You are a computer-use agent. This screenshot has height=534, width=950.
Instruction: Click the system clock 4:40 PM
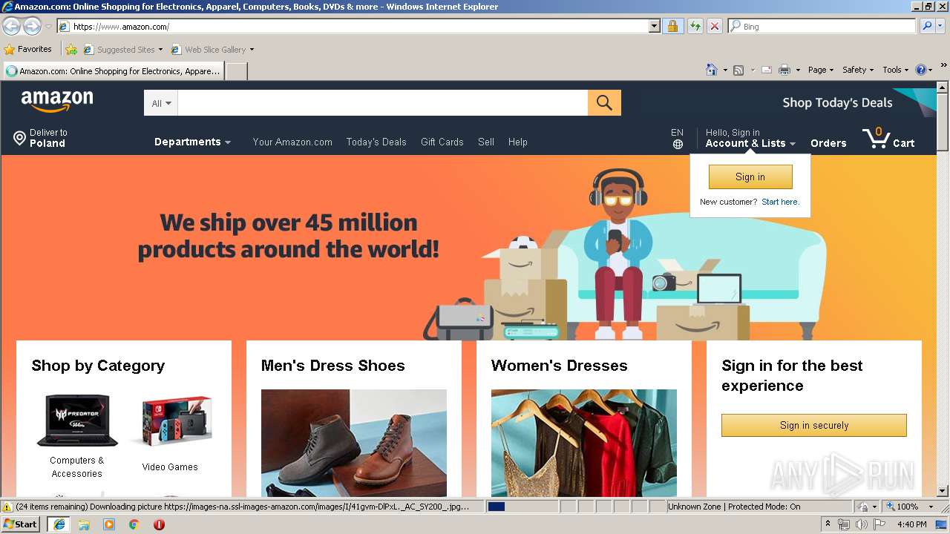click(911, 524)
